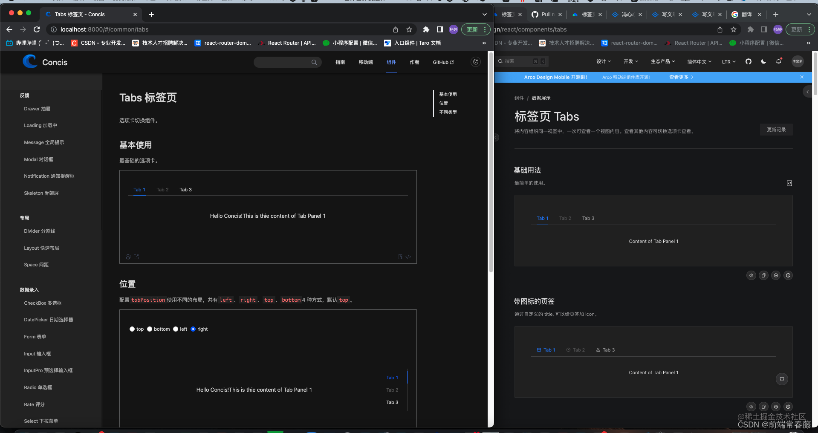Click the Concis search input field

pyautogui.click(x=286, y=62)
